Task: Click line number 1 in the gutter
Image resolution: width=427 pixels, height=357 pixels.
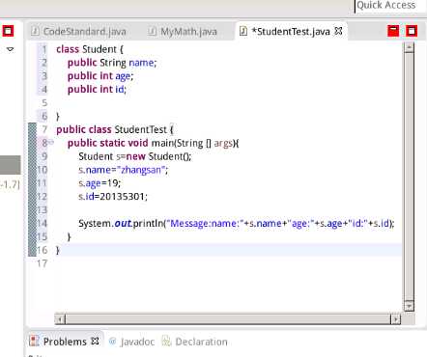Action: click(x=43, y=49)
